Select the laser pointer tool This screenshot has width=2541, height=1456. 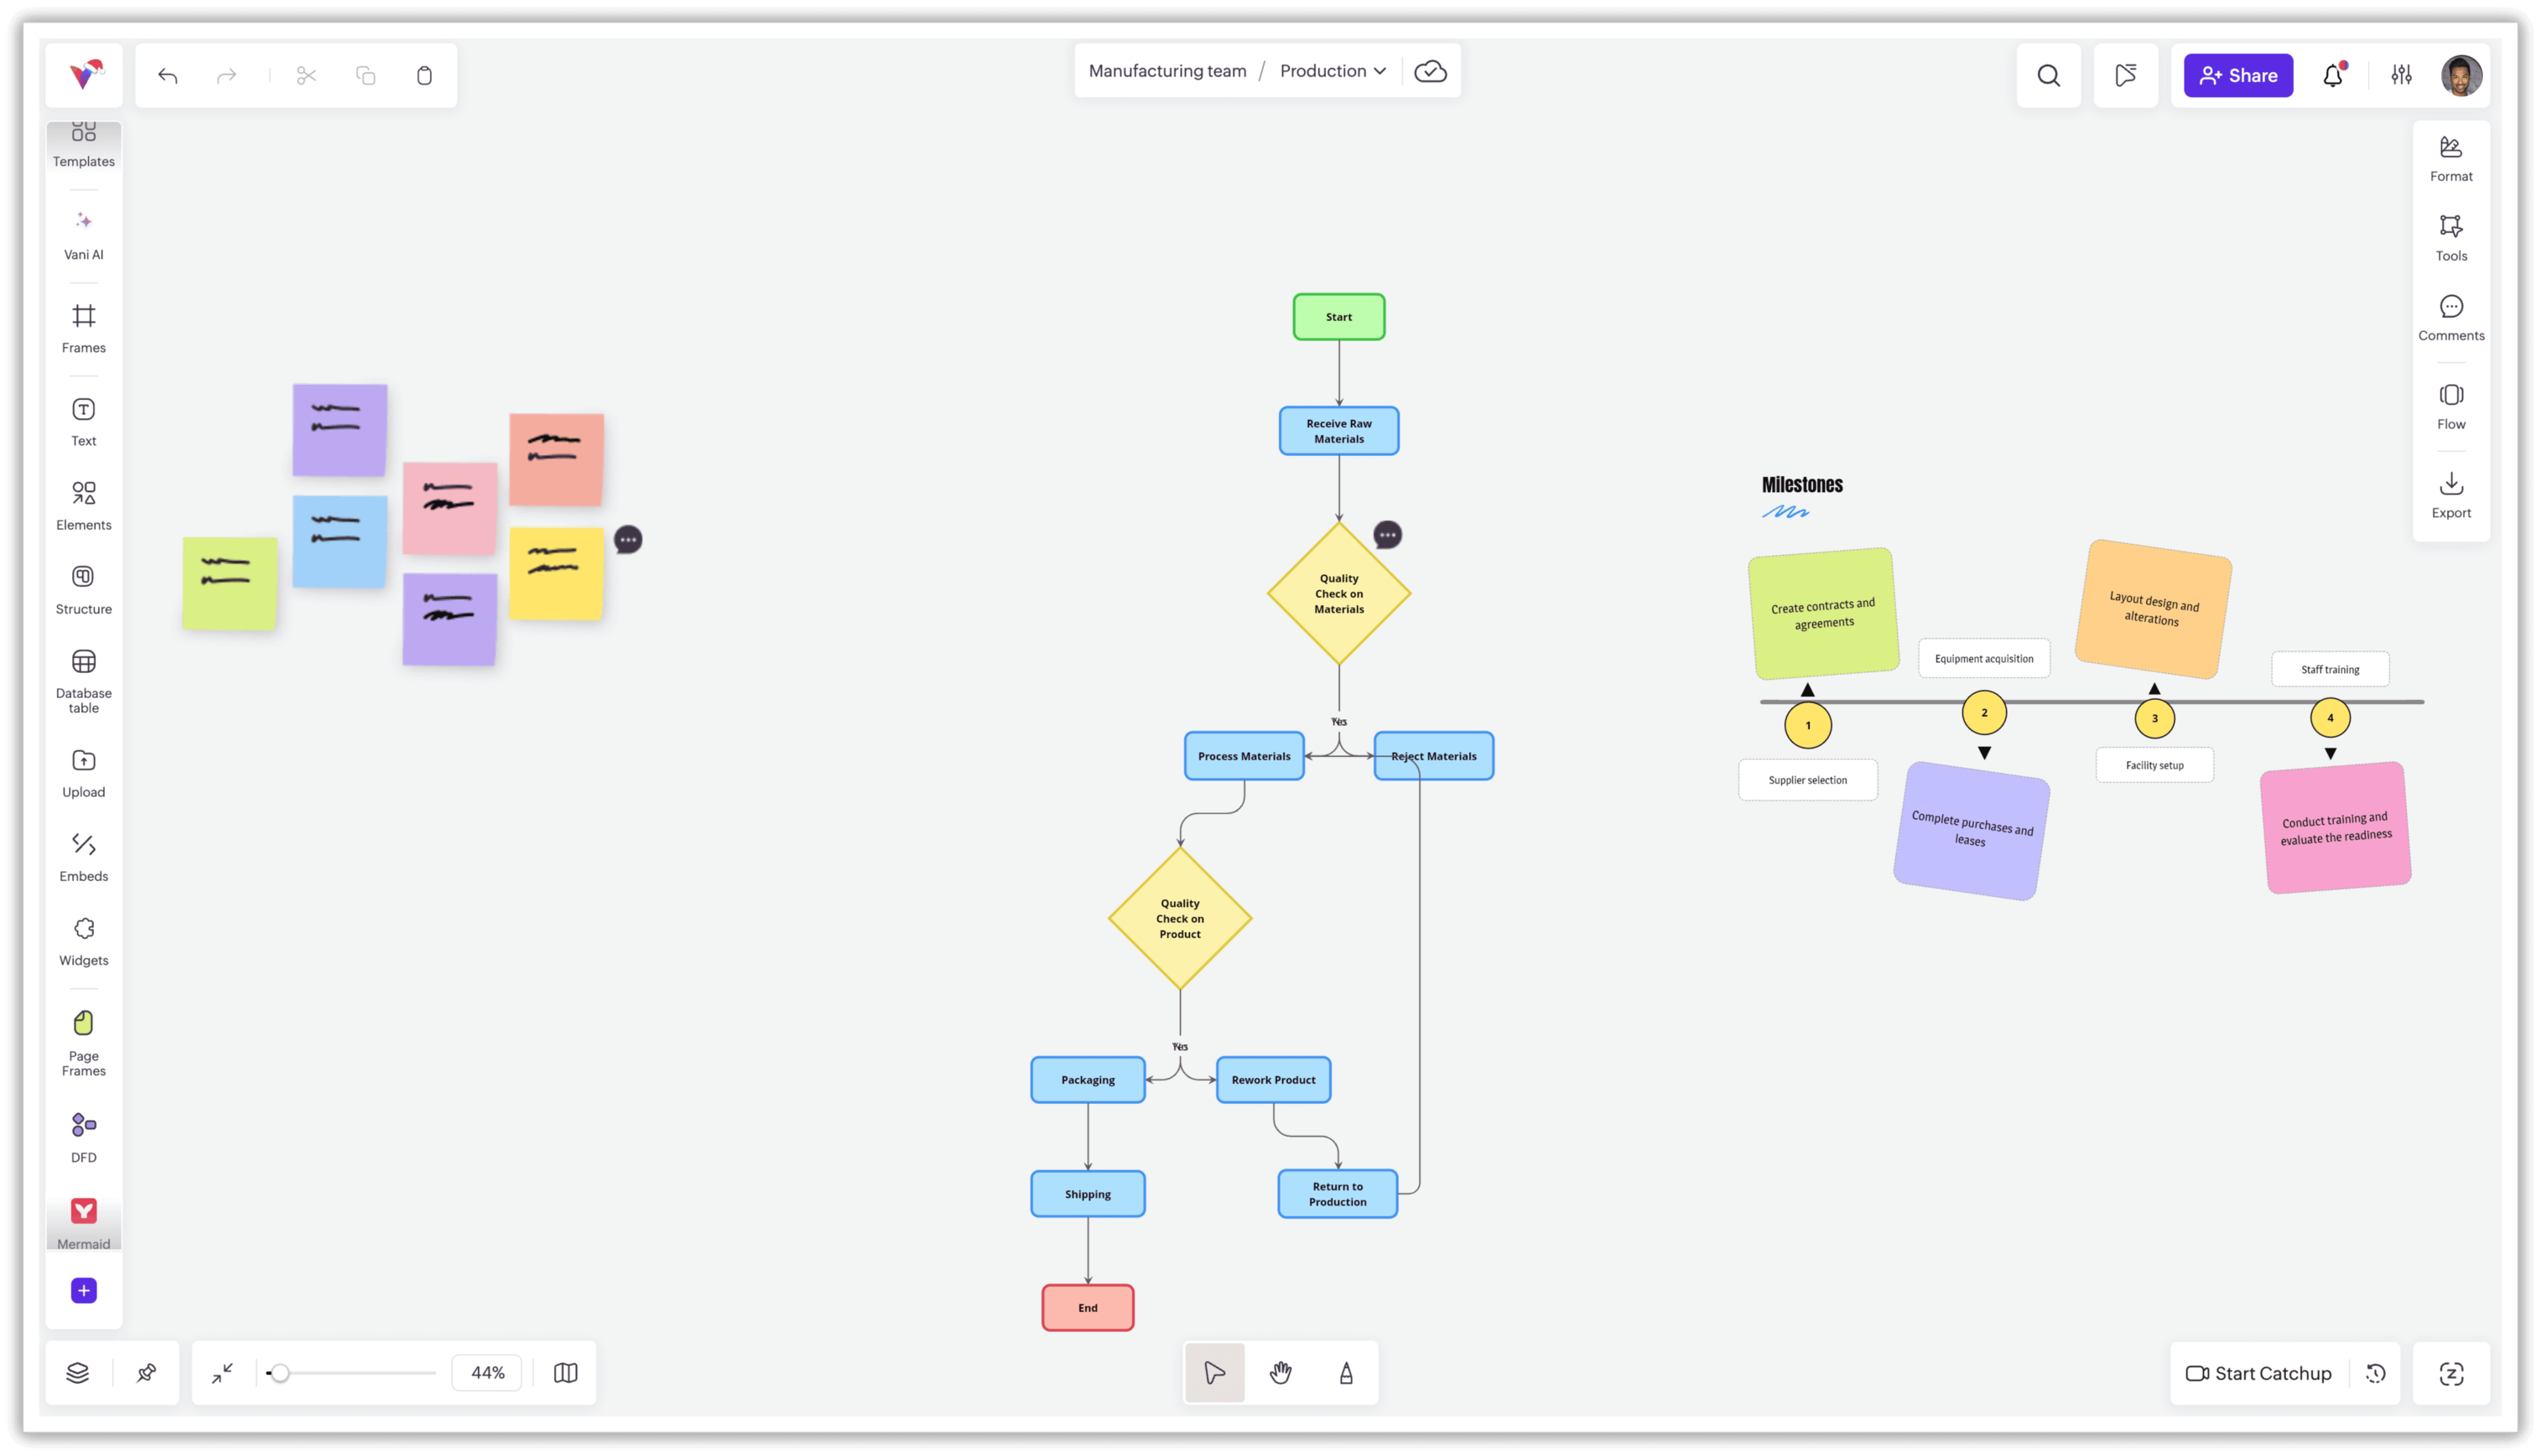[1213, 1372]
